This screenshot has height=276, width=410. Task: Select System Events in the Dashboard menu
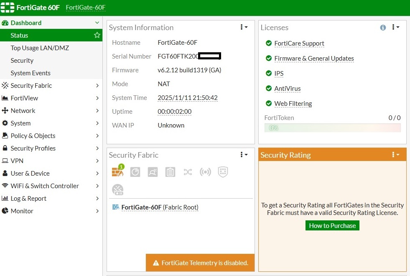(x=31, y=73)
